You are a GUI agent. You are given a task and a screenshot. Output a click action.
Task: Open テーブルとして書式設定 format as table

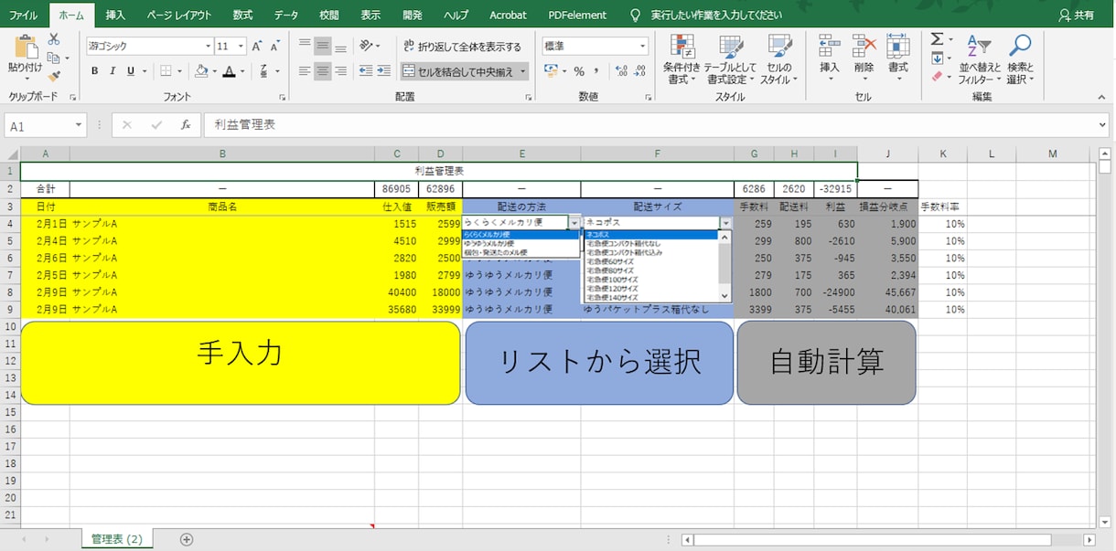click(730, 58)
